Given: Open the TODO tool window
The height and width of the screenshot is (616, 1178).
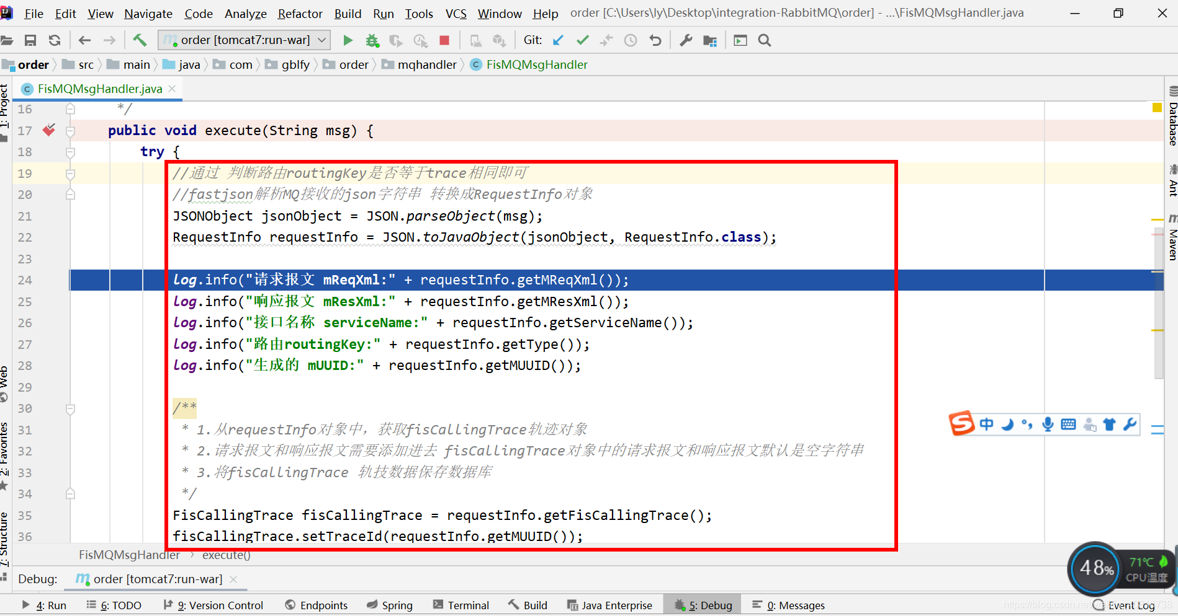Looking at the screenshot, I should [x=114, y=605].
